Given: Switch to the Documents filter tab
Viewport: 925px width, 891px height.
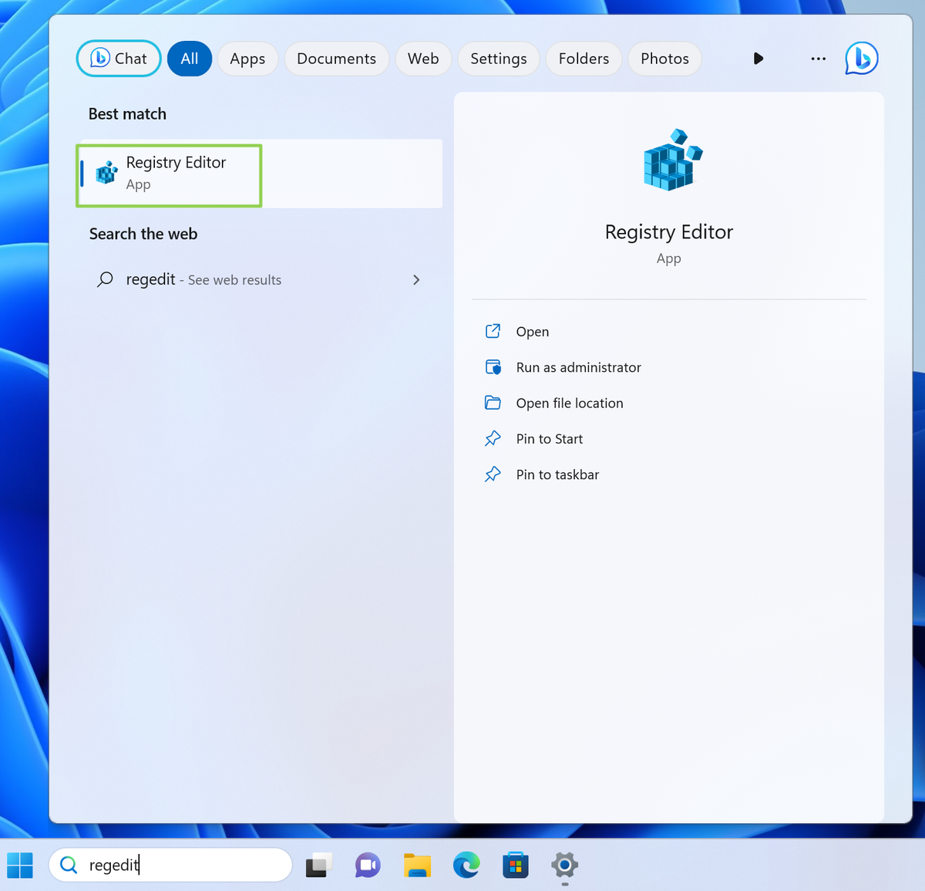Looking at the screenshot, I should click(336, 58).
